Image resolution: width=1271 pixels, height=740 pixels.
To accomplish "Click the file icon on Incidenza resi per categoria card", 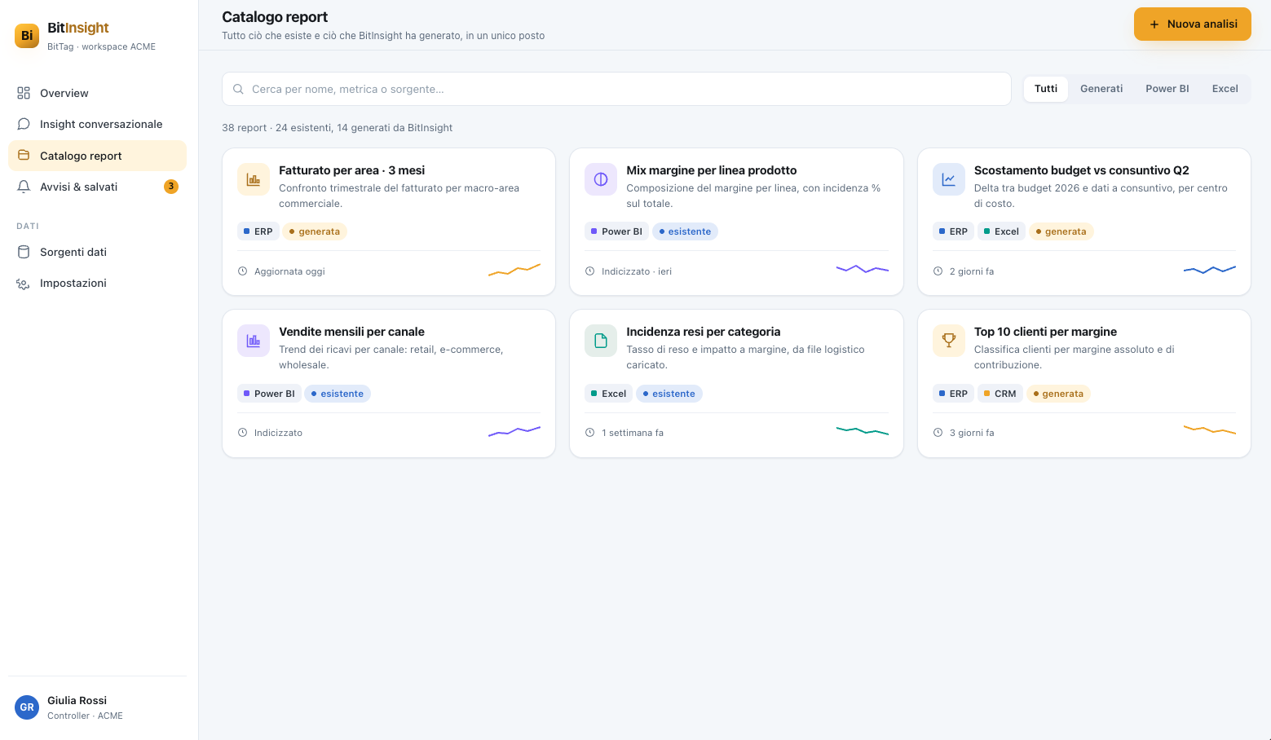I will (601, 341).
